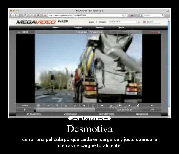Click the player SEARCH button

(25, 105)
